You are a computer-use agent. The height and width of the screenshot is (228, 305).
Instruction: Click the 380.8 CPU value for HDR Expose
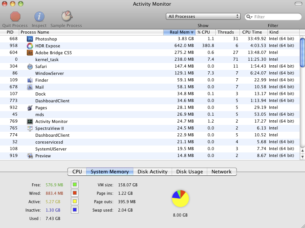[208, 46]
